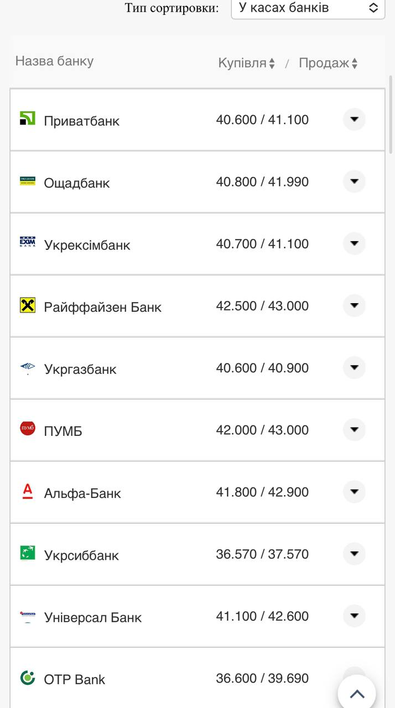Expand the Приватбанк rate details
This screenshot has width=395, height=708.
point(354,119)
